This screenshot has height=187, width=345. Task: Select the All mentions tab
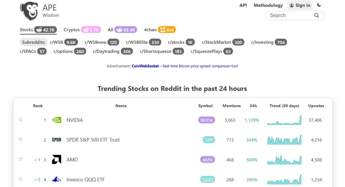pos(122,30)
